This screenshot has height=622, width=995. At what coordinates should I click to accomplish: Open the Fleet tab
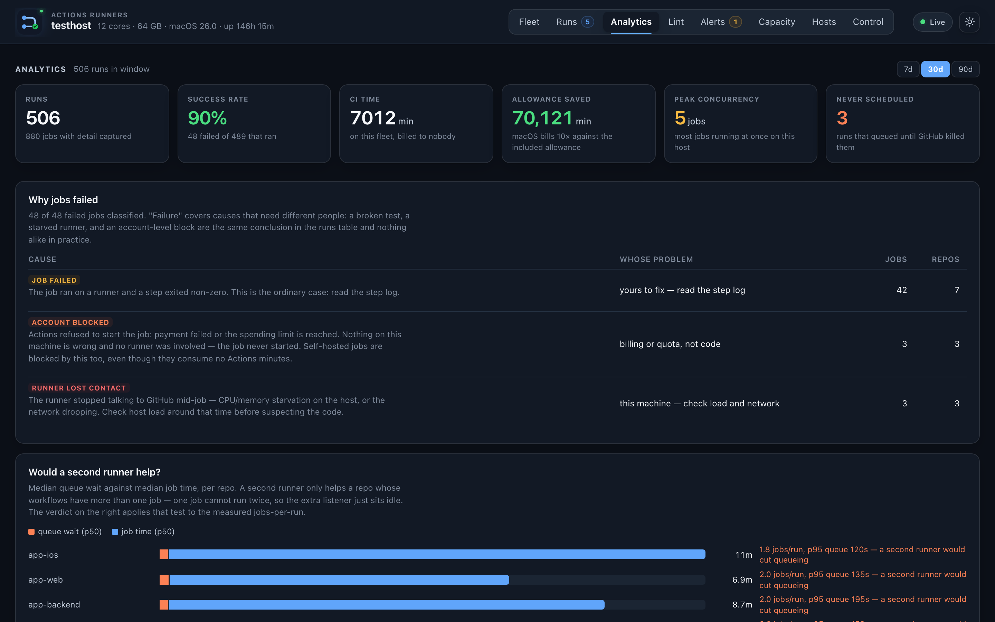click(x=529, y=22)
